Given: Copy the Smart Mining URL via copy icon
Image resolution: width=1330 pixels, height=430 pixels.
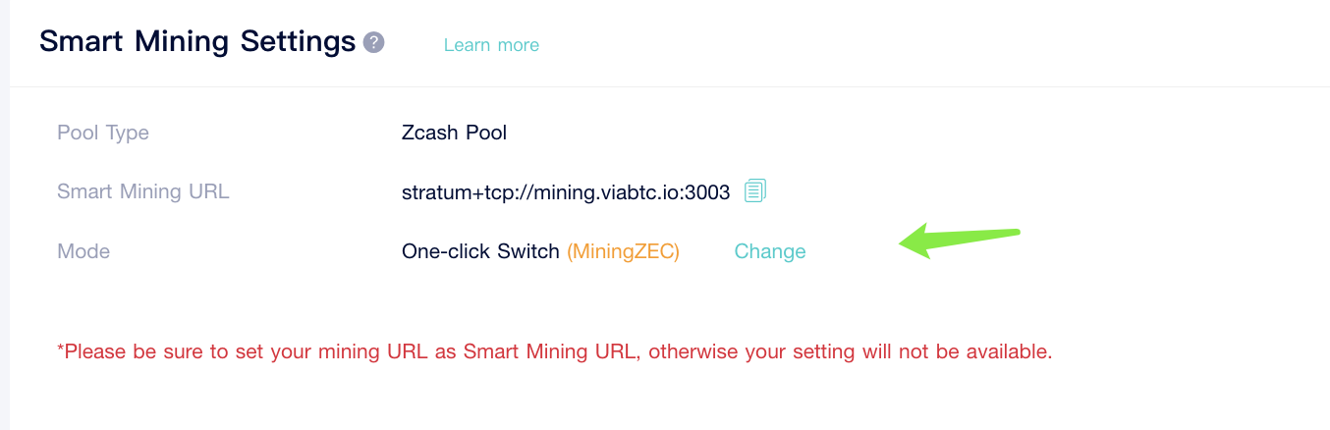Looking at the screenshot, I should [x=754, y=190].
